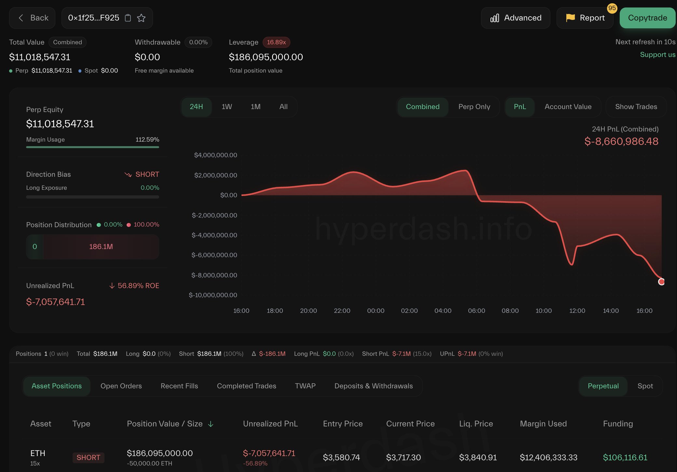Switch chart to Perp Only view
Screen dimensions: 677x472
click(474, 107)
